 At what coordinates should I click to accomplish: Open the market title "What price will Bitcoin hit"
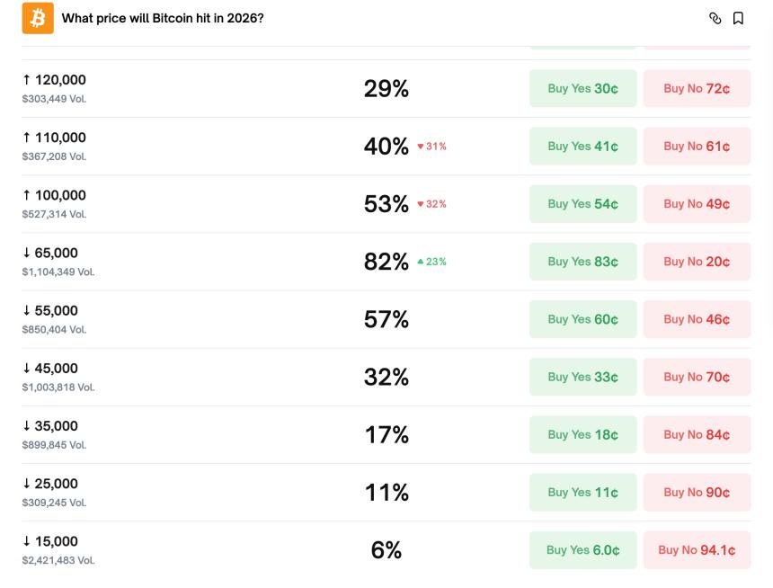(163, 18)
